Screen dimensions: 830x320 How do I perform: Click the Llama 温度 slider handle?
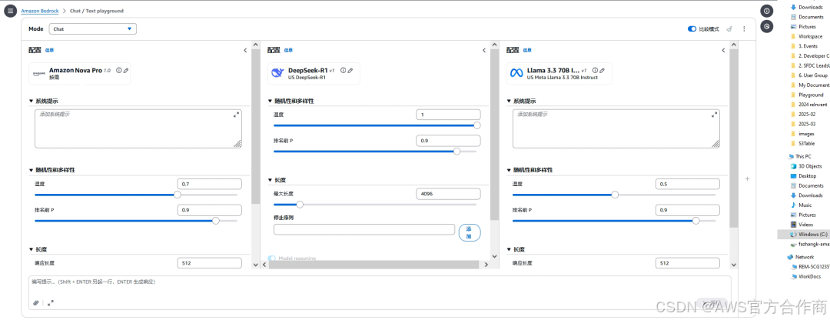click(x=615, y=195)
